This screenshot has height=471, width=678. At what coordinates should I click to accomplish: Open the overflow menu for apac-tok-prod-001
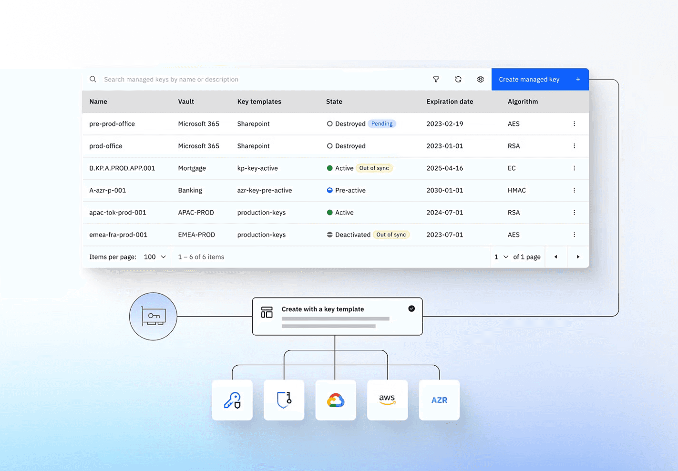coord(574,213)
